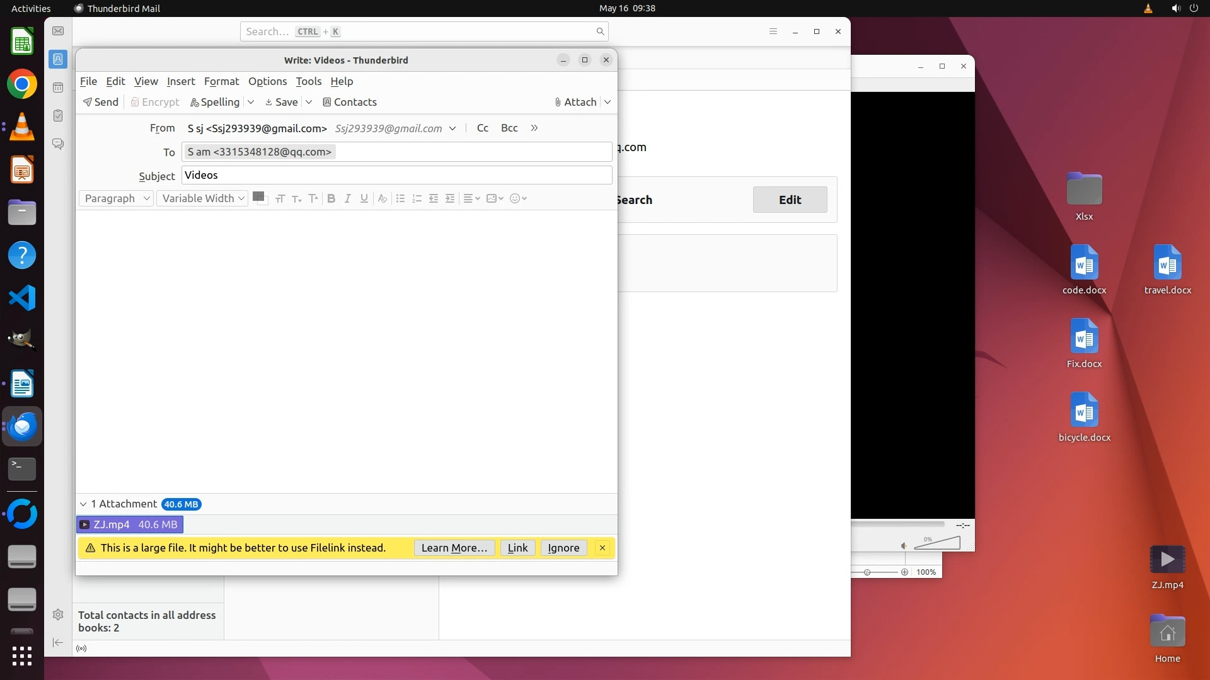This screenshot has width=1210, height=680.
Task: Open the Paragraph style dropdown
Action: (x=117, y=198)
